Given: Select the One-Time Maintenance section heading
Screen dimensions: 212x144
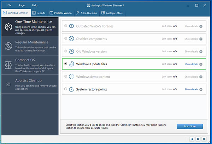Looking at the screenshot, I should (x=34, y=22).
